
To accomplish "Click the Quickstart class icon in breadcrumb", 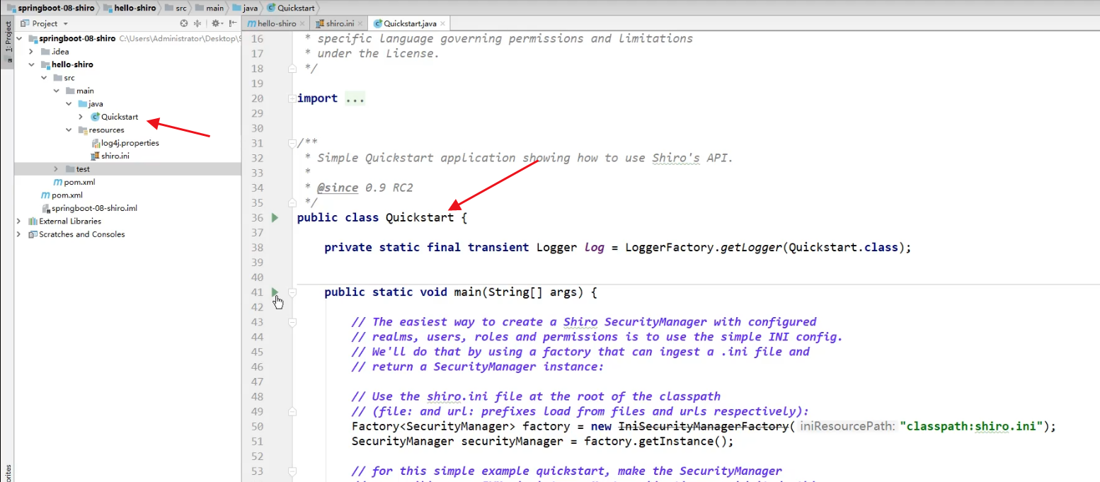I will coord(272,7).
